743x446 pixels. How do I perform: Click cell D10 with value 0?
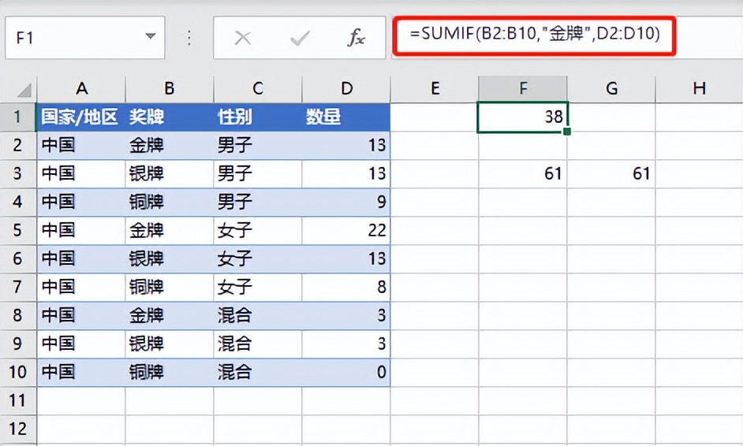(346, 373)
